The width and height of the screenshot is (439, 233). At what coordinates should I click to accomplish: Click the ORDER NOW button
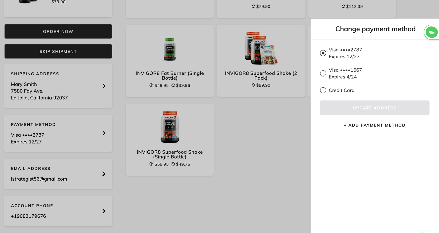point(58,32)
